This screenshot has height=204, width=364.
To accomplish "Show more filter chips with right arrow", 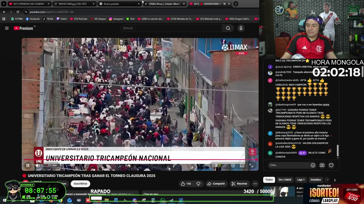I will [335, 180].
